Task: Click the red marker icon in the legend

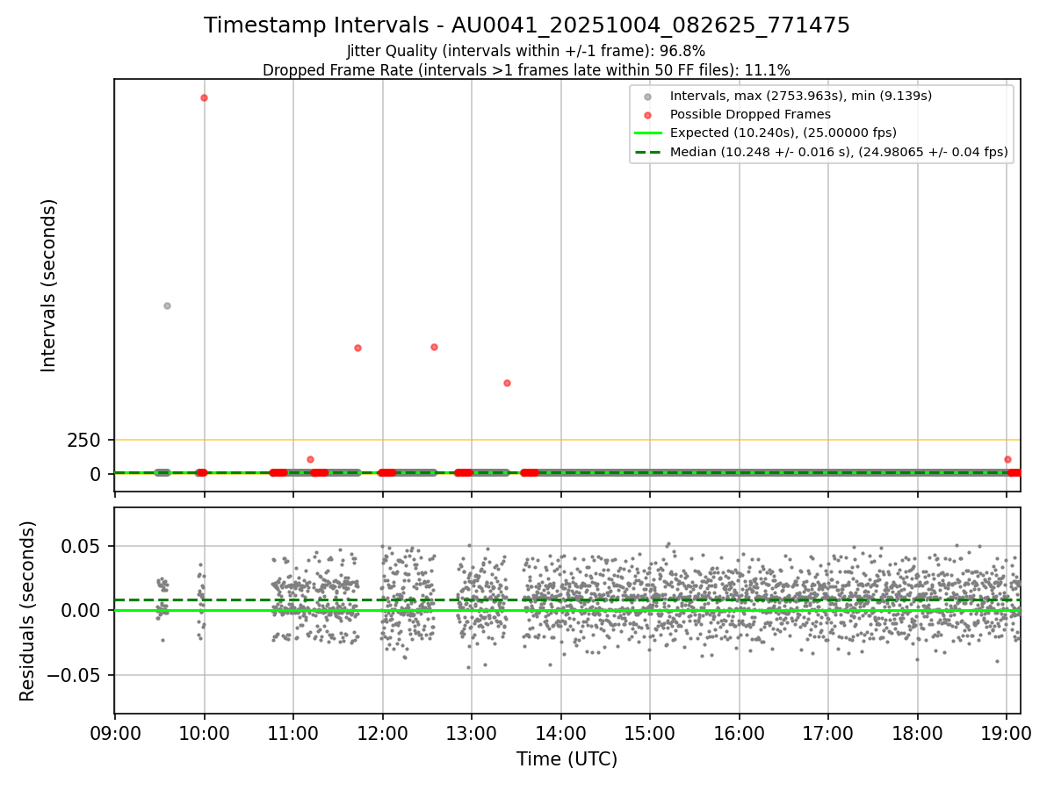Action: [x=647, y=114]
